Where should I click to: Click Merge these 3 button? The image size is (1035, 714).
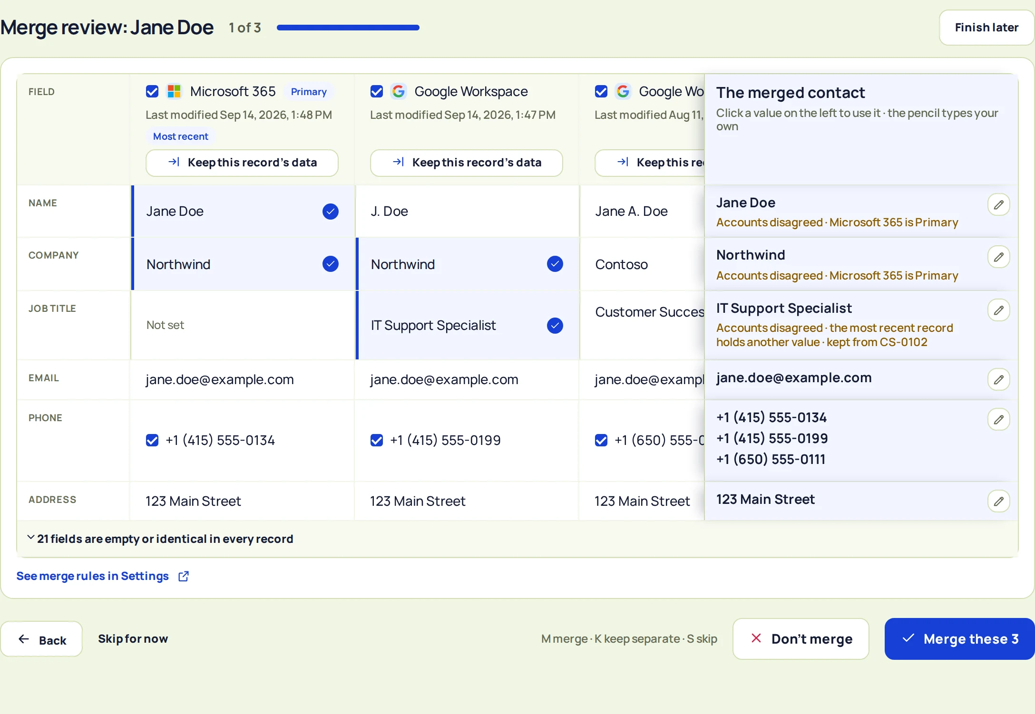point(960,639)
